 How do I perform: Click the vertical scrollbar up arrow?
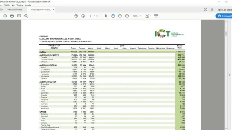(226, 21)
